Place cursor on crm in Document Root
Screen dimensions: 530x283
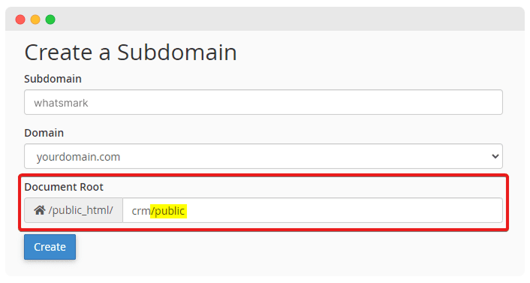click(141, 211)
